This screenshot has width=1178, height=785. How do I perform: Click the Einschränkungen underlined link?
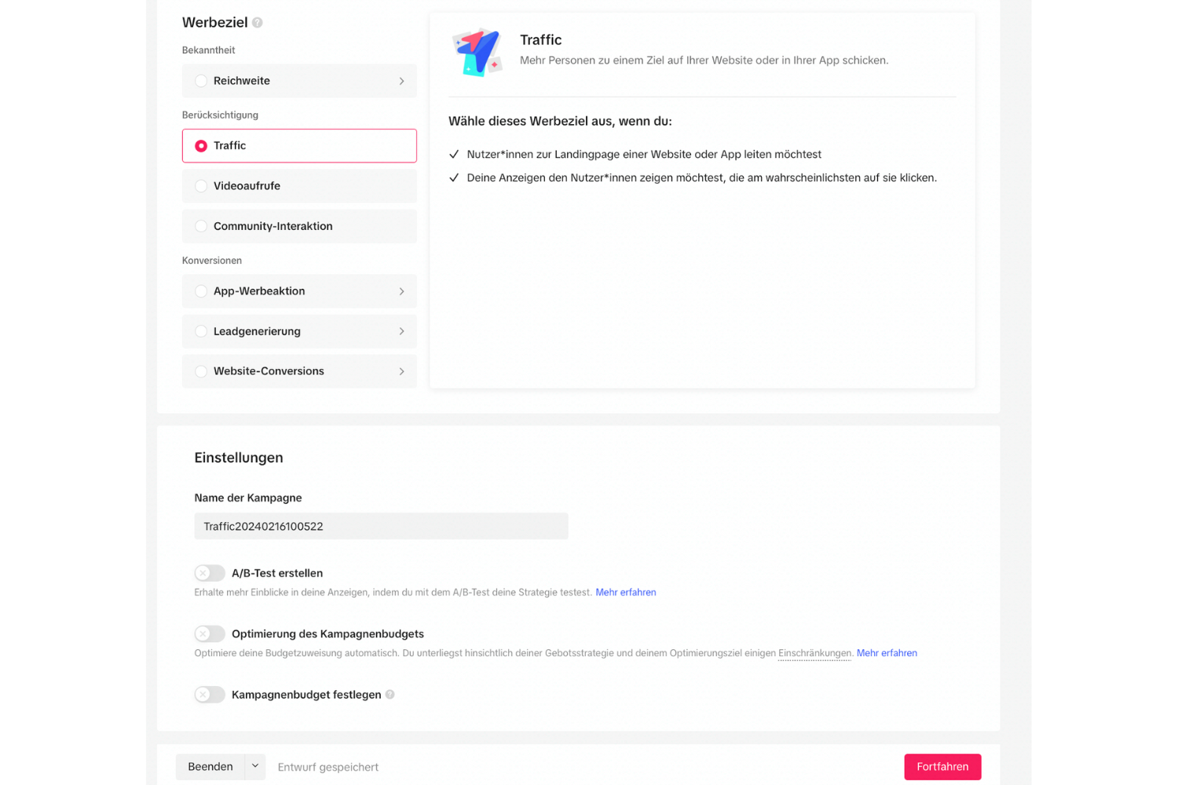814,653
